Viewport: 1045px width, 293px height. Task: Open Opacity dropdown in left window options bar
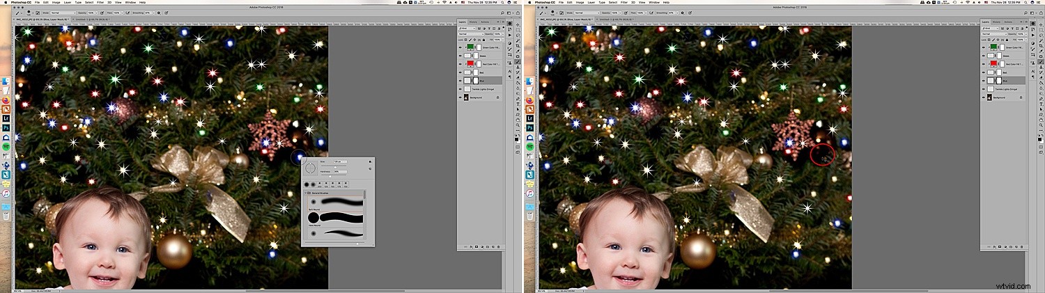[96, 13]
